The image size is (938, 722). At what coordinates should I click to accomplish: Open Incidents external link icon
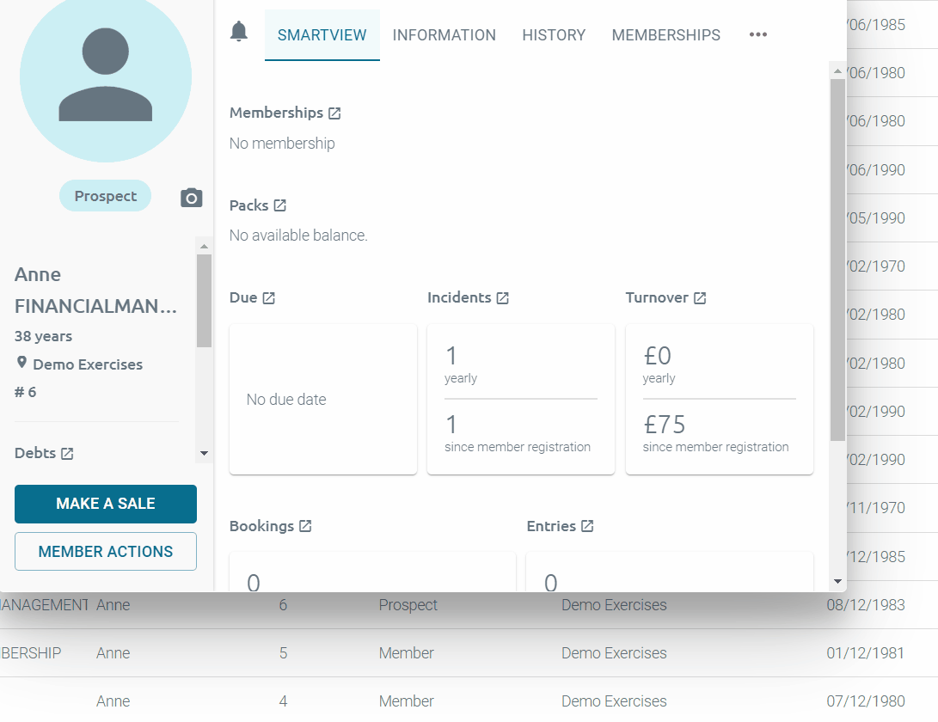point(502,298)
